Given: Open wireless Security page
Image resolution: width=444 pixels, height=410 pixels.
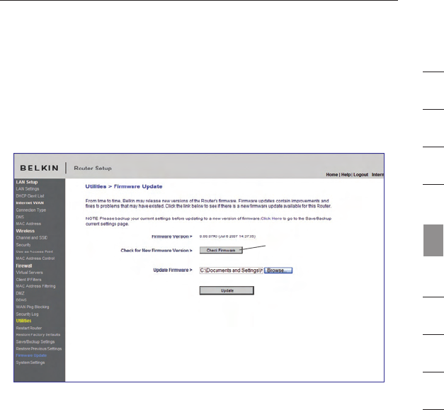Looking at the screenshot, I should click(23, 245).
